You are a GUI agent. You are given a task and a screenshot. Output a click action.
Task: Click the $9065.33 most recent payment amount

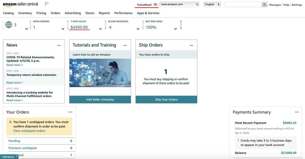[x=289, y=123]
